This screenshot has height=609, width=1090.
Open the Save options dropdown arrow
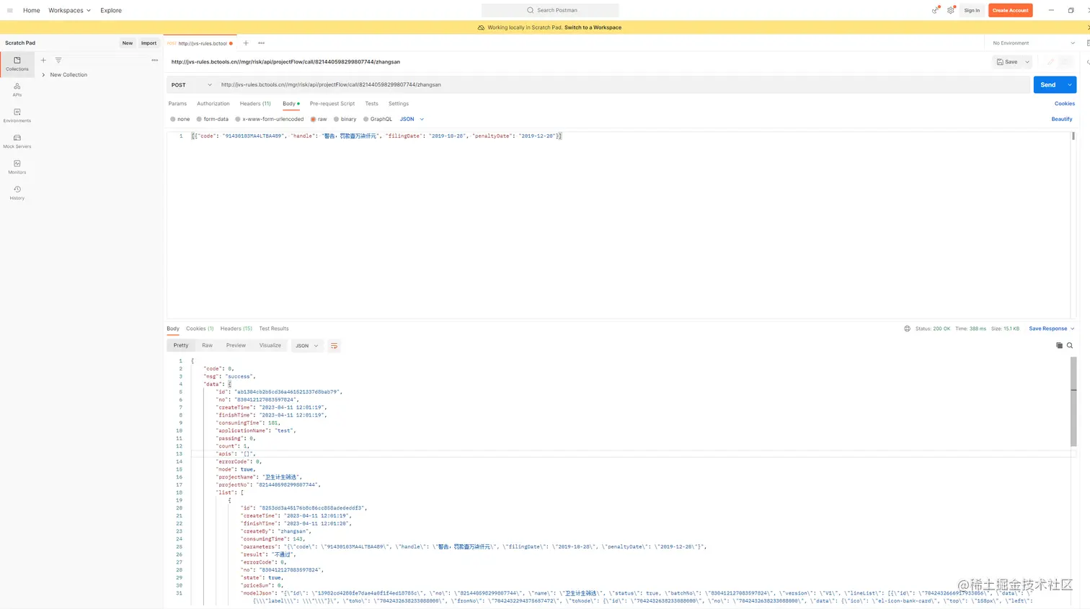1027,62
